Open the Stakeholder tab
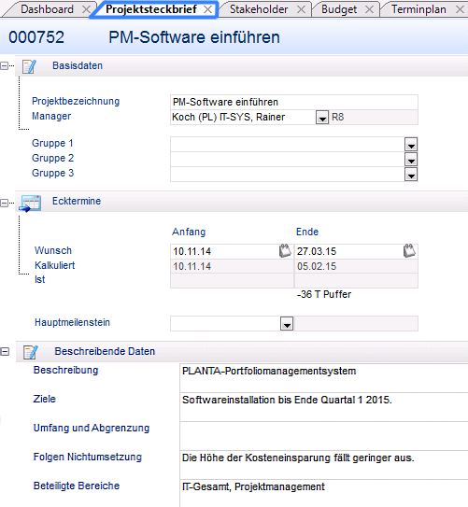 (x=259, y=9)
